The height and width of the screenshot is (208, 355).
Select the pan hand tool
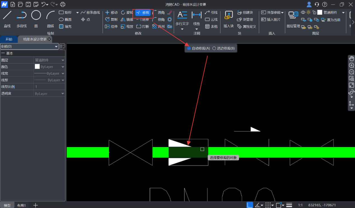pyautogui.click(x=351, y=59)
